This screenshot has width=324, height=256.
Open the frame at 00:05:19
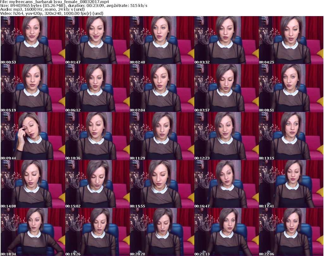(x=33, y=88)
